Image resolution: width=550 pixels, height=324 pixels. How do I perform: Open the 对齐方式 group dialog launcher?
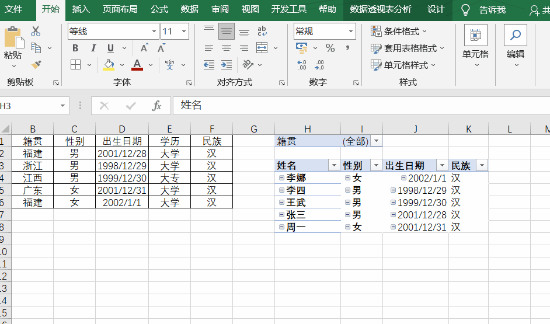pos(281,83)
